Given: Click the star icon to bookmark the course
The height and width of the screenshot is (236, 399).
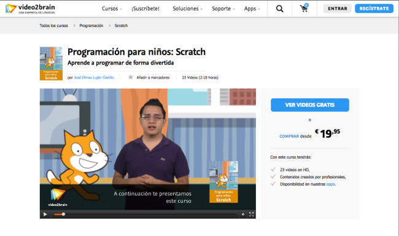Looking at the screenshot, I should pyautogui.click(x=131, y=77).
